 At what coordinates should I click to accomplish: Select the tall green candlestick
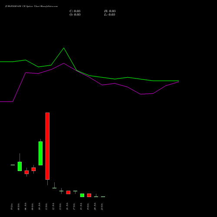(40, 153)
